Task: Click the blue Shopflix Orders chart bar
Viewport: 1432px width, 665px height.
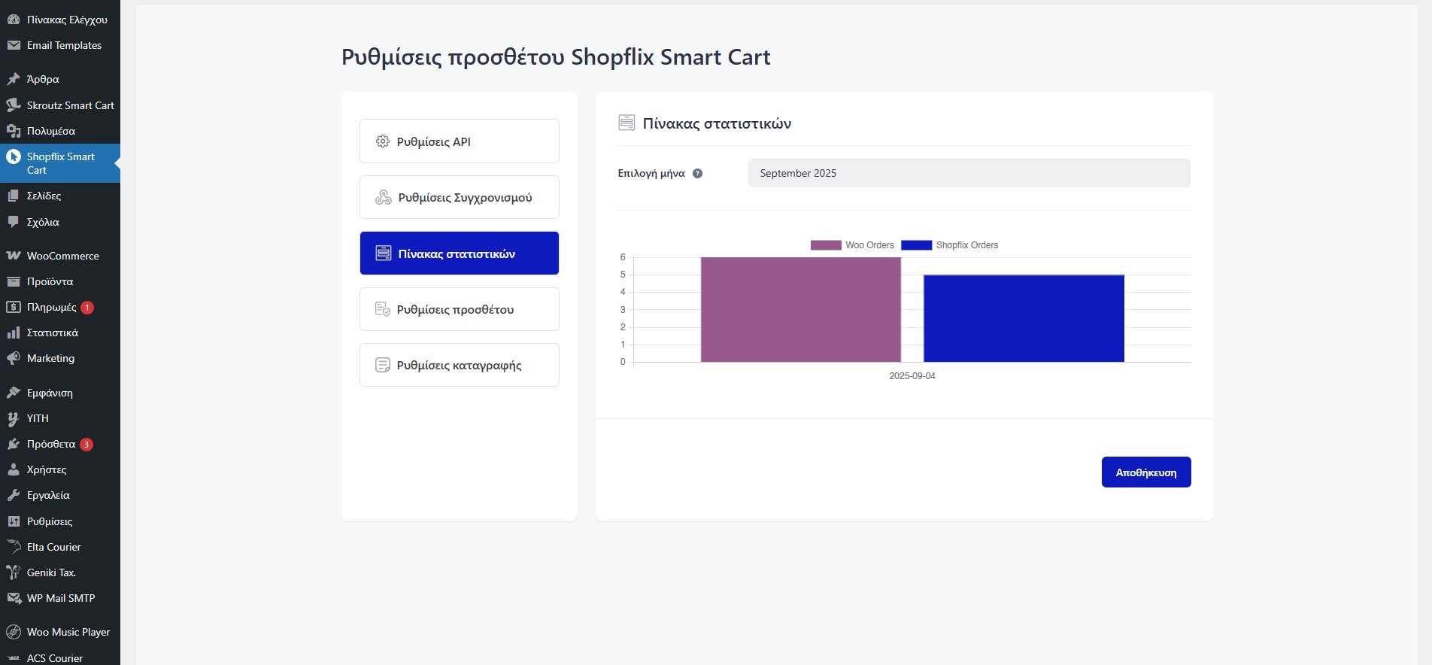Action: pos(1023,318)
